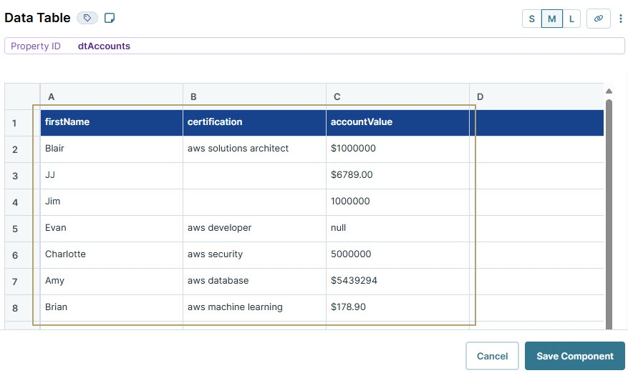This screenshot has height=373, width=628.
Task: Click the $178.90 cell
Action: click(x=397, y=308)
